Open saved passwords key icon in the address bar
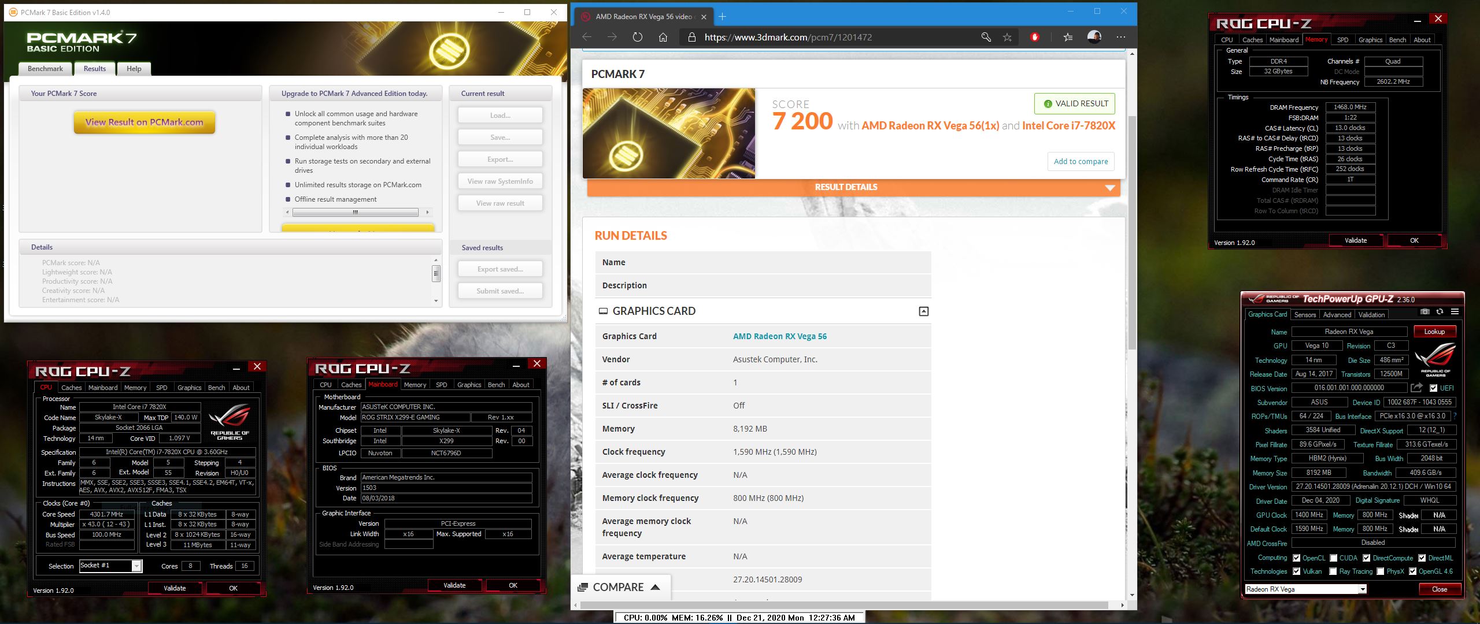The image size is (1480, 624). (x=986, y=37)
